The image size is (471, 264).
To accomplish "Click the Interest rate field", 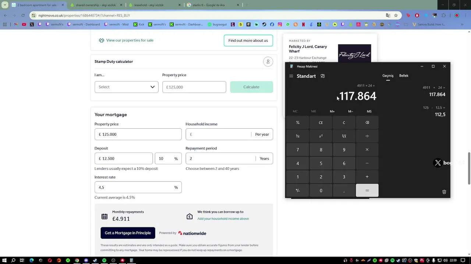I will [x=138, y=187].
